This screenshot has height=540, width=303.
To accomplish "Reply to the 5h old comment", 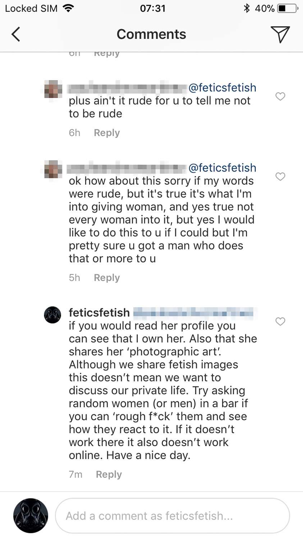I will click(107, 278).
